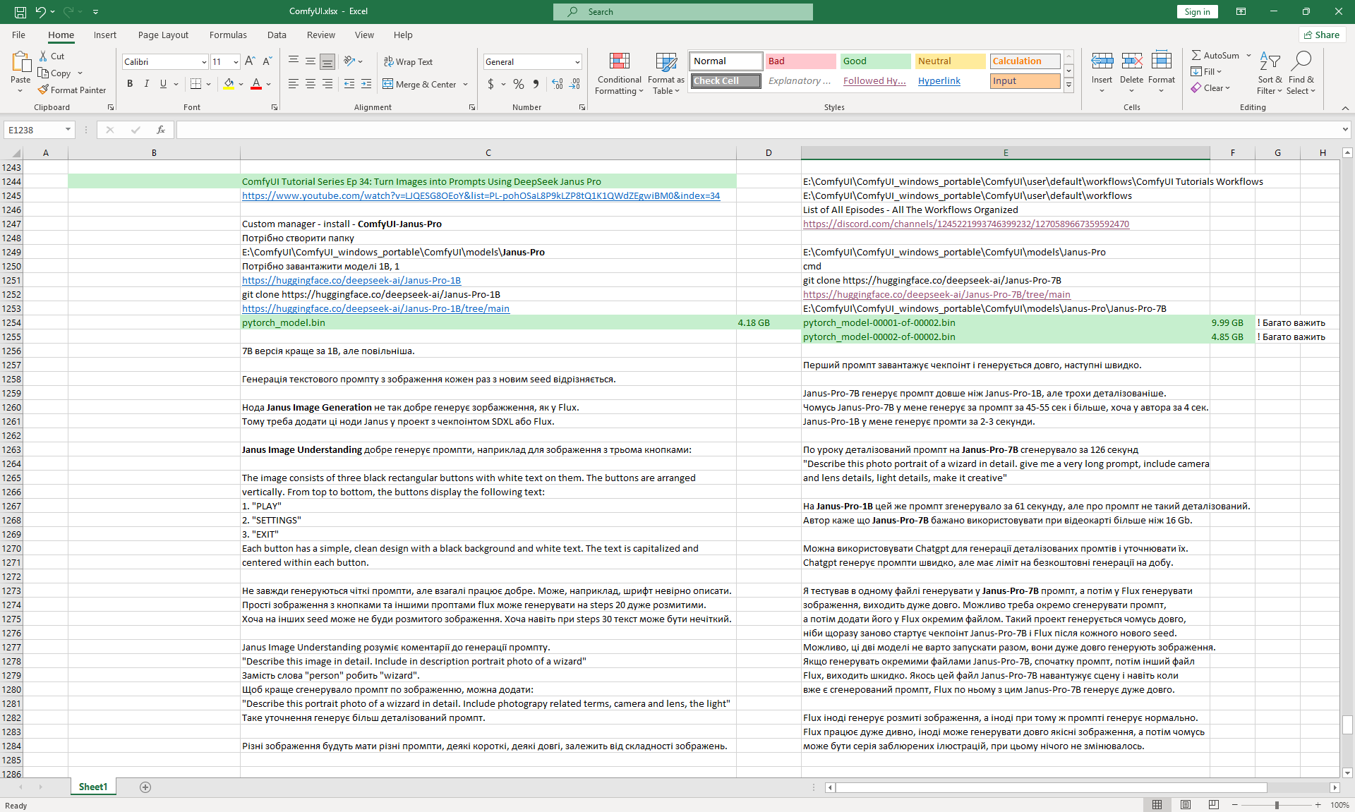The image size is (1355, 812).
Task: Click the Share button
Action: pos(1322,35)
